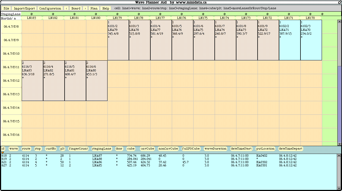The height and width of the screenshot is (191, 342).
Task: Go to next board with the > button
Action: point(85,8)
